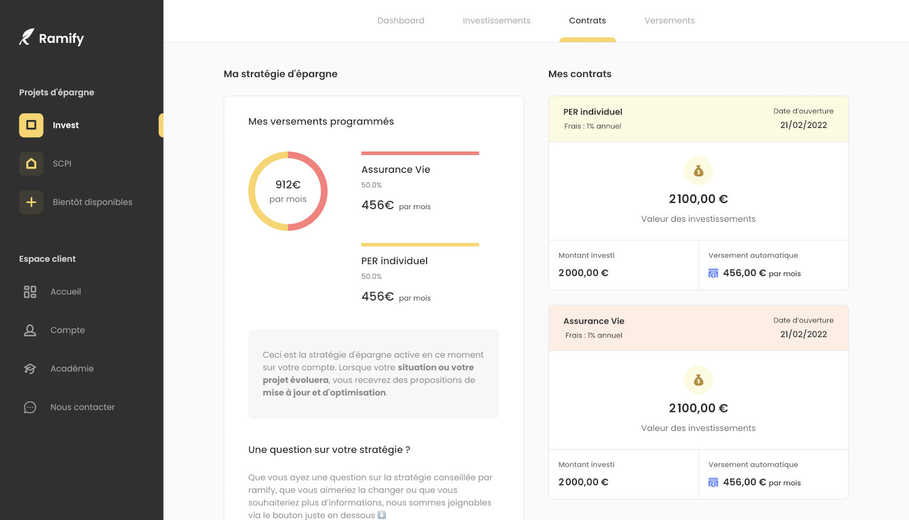Open the Investissements tab

[496, 20]
